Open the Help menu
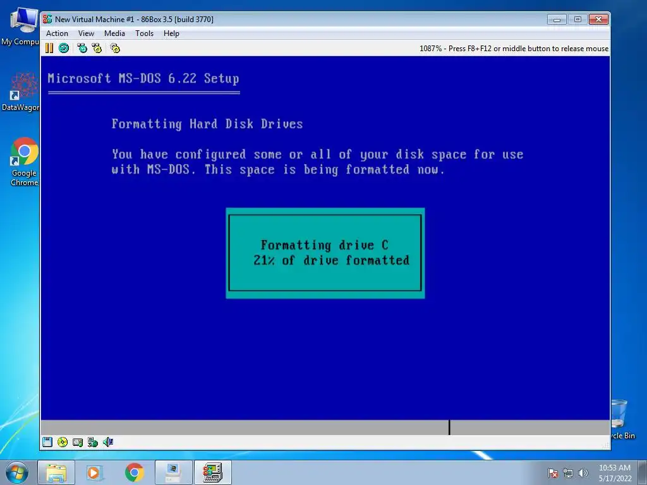The width and height of the screenshot is (647, 485). point(171,33)
